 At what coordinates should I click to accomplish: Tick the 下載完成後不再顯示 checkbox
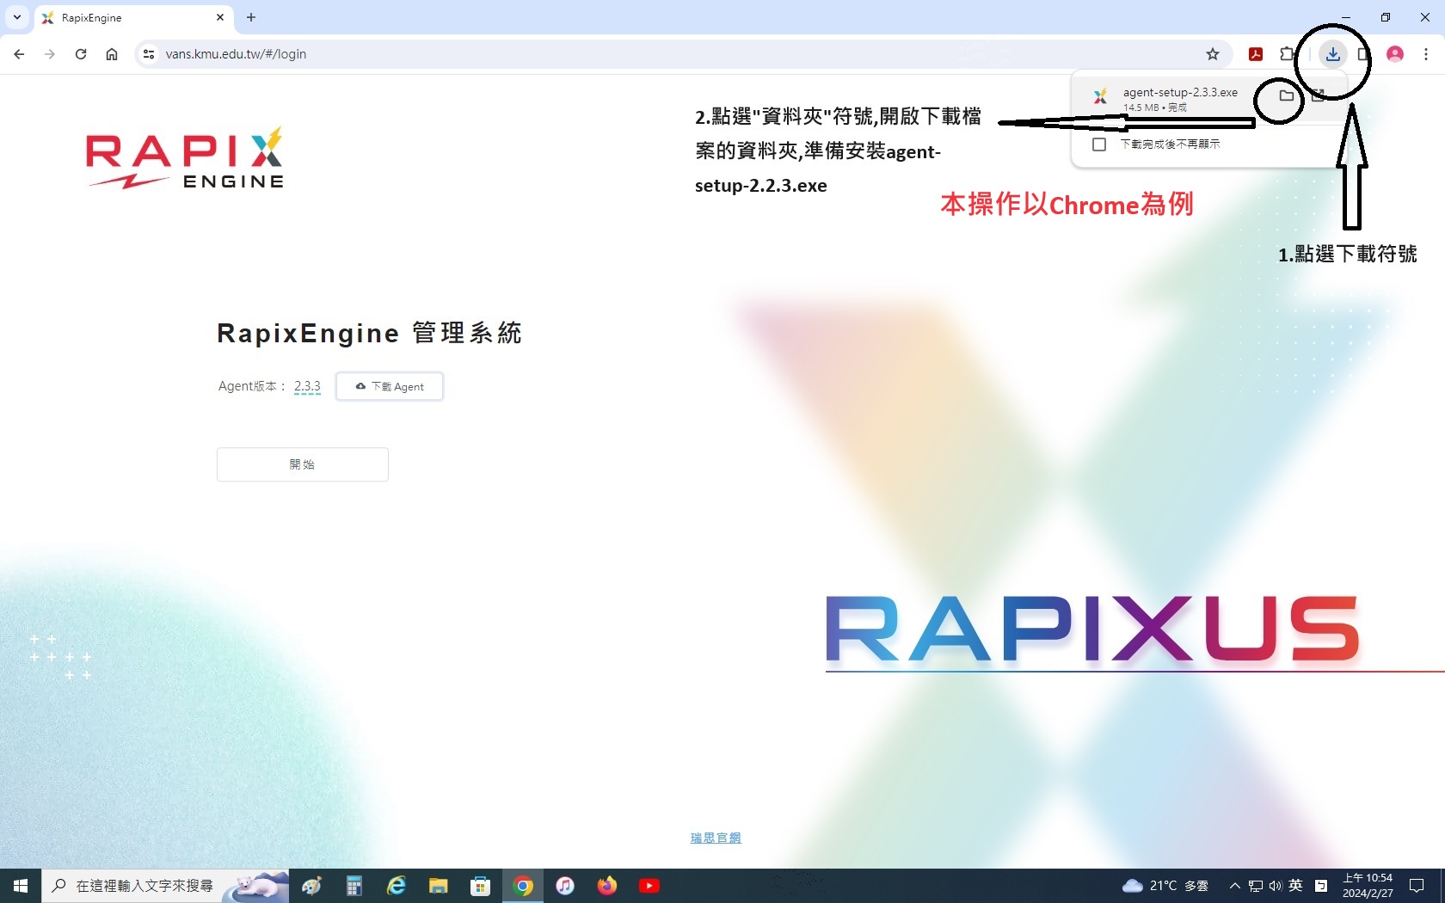[x=1099, y=144]
